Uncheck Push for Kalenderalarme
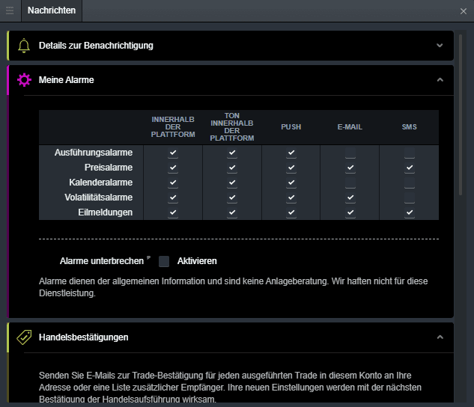474x407 pixels. 291,183
